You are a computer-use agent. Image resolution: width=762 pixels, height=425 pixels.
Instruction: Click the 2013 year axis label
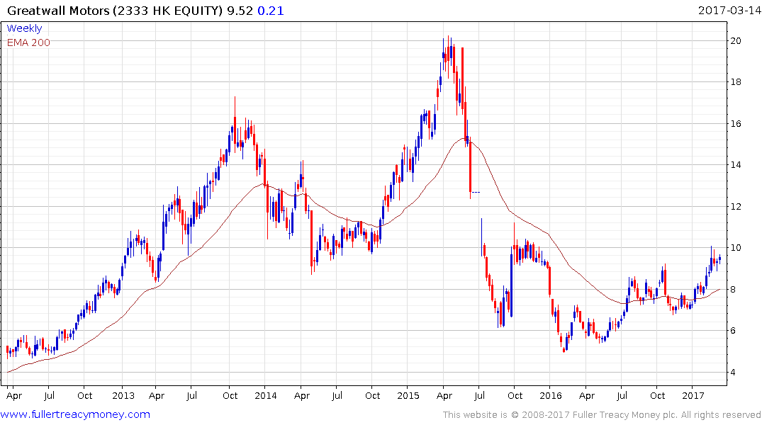[123, 395]
